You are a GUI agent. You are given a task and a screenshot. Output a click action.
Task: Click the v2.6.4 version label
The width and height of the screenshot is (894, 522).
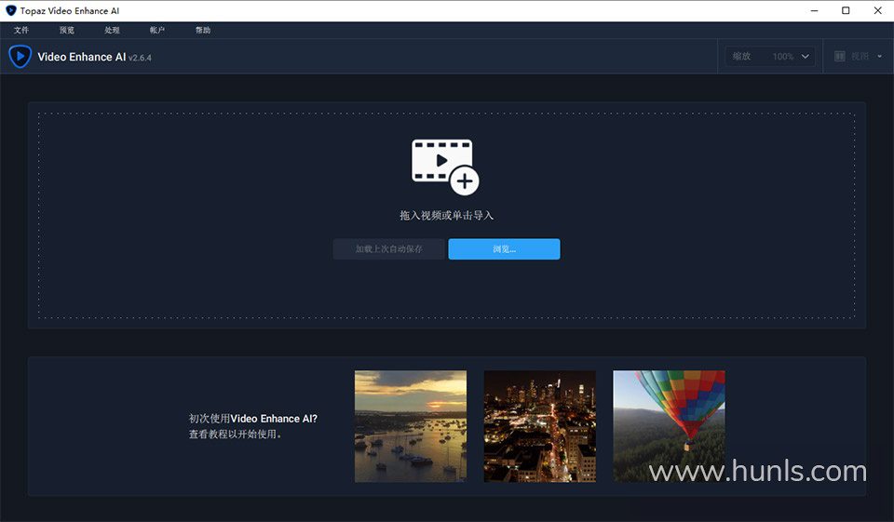140,58
